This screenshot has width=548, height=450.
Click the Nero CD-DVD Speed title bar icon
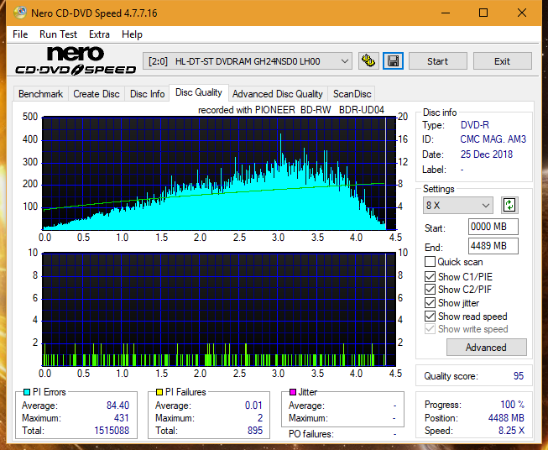pos(20,13)
